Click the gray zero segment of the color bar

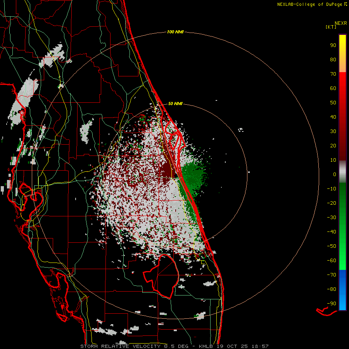(x=342, y=172)
